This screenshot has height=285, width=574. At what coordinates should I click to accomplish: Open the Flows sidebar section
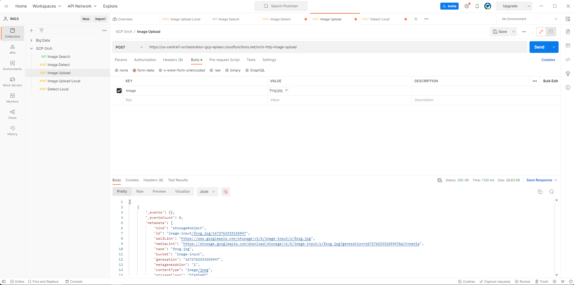pyautogui.click(x=12, y=114)
